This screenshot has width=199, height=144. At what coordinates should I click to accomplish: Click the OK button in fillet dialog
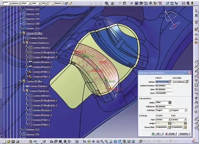click(157, 134)
